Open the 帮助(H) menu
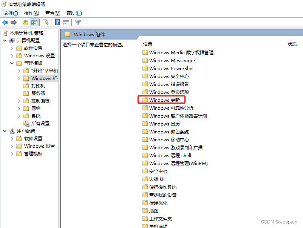 pyautogui.click(x=74, y=13)
